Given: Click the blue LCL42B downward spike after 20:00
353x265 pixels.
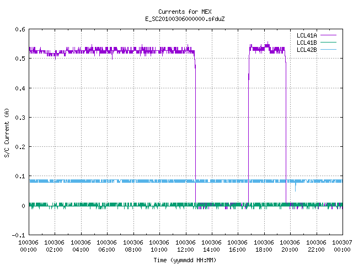Looking at the screenshot, I should (296, 187).
